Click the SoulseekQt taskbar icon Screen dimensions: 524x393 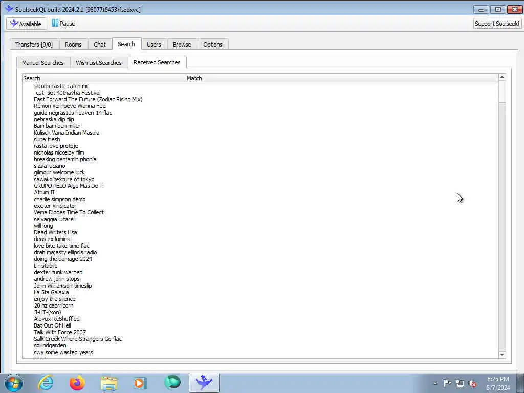tap(204, 383)
